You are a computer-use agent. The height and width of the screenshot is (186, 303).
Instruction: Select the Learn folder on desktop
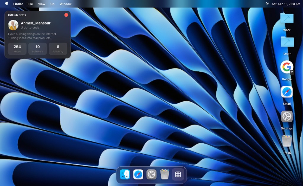click(287, 46)
